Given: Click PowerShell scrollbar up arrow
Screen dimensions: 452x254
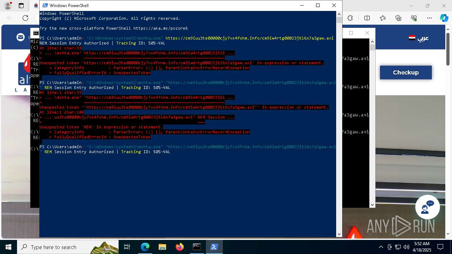Looking at the screenshot, I should pyautogui.click(x=339, y=14).
